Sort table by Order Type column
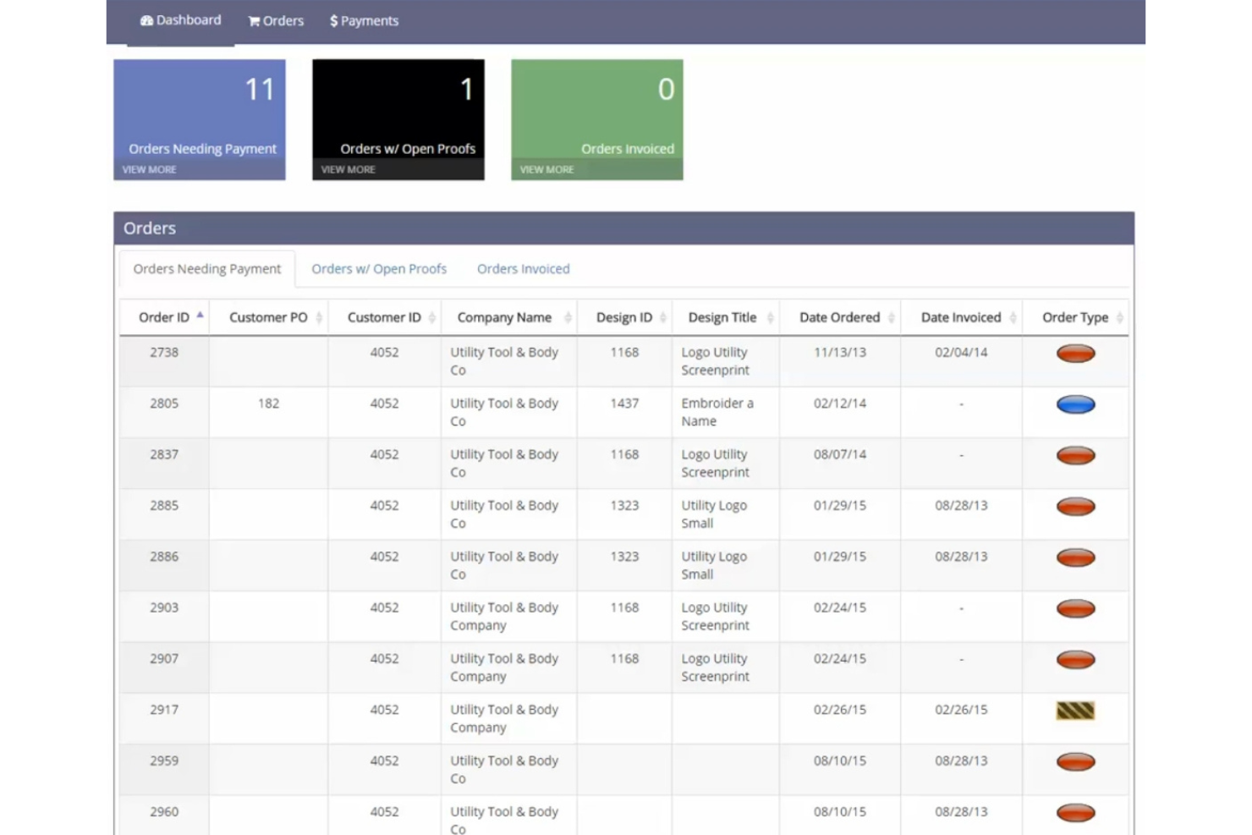The width and height of the screenshot is (1252, 835). pyautogui.click(x=1075, y=317)
